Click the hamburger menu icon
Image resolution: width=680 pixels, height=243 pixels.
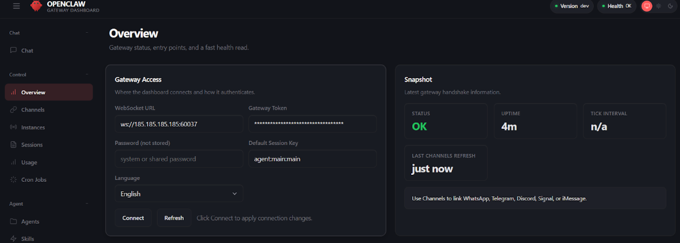tap(16, 6)
